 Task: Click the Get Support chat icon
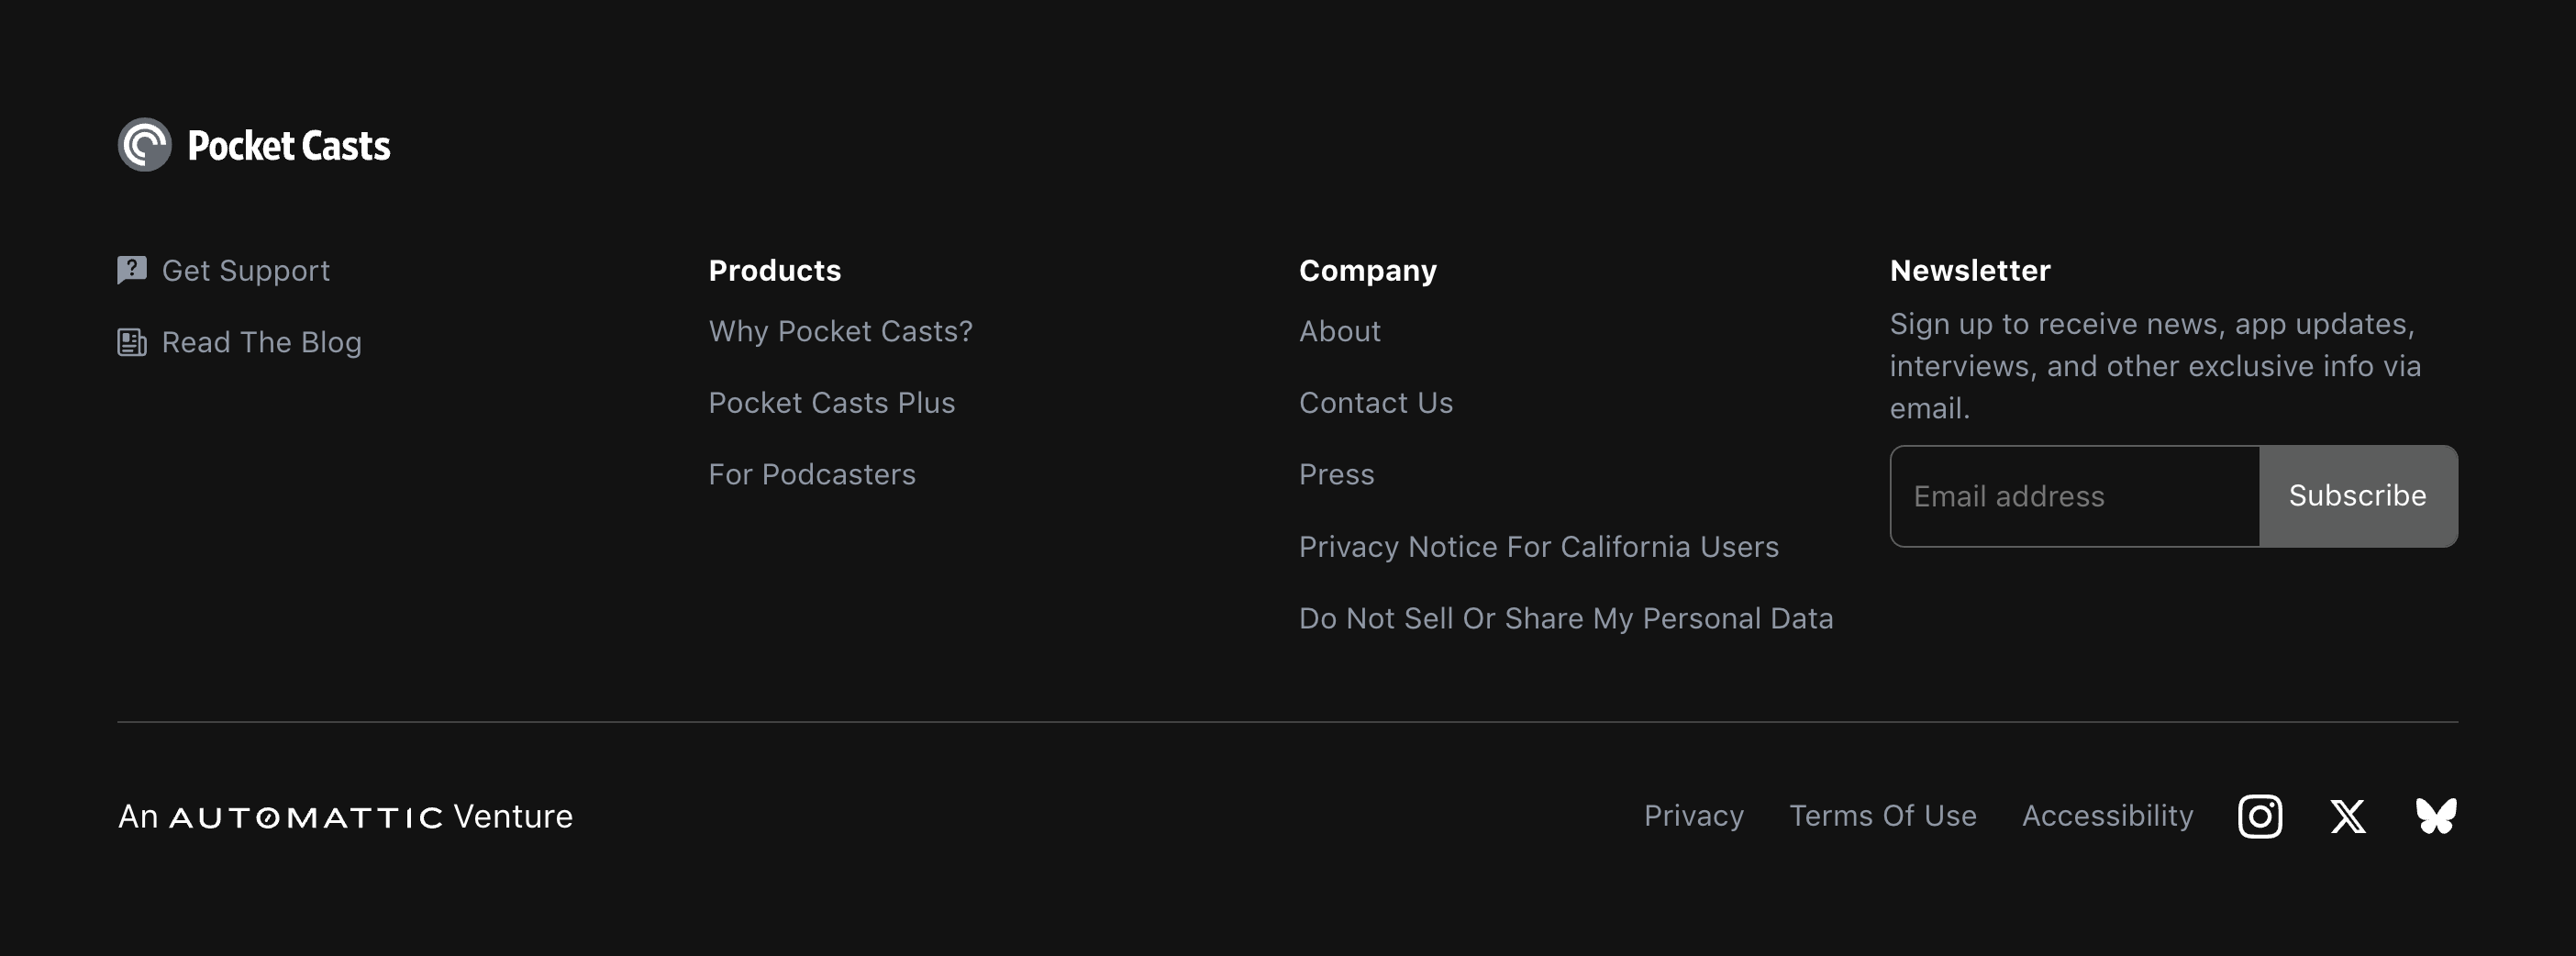tap(132, 270)
